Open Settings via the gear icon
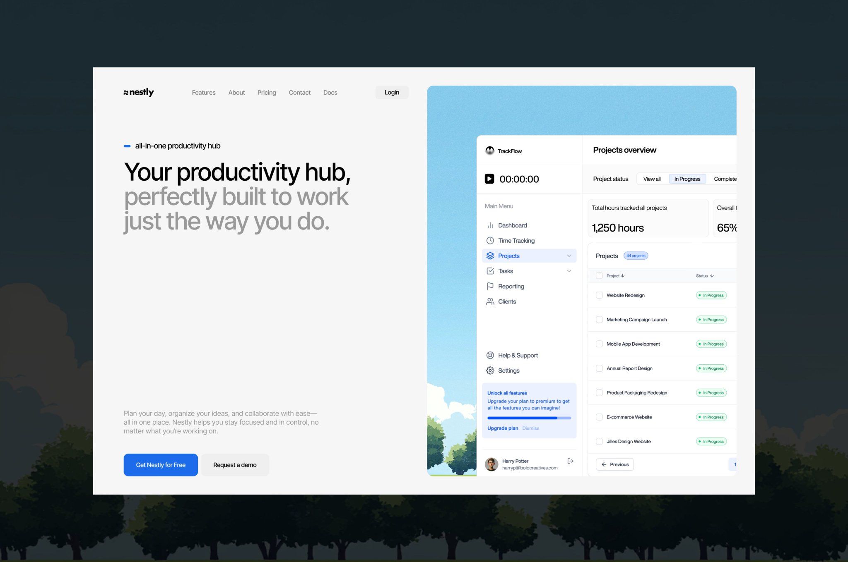848x562 pixels. [490, 371]
